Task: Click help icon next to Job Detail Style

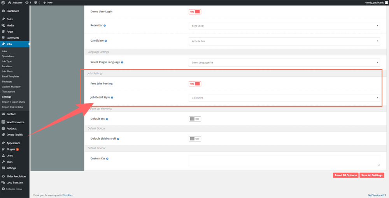Action: 112,97
